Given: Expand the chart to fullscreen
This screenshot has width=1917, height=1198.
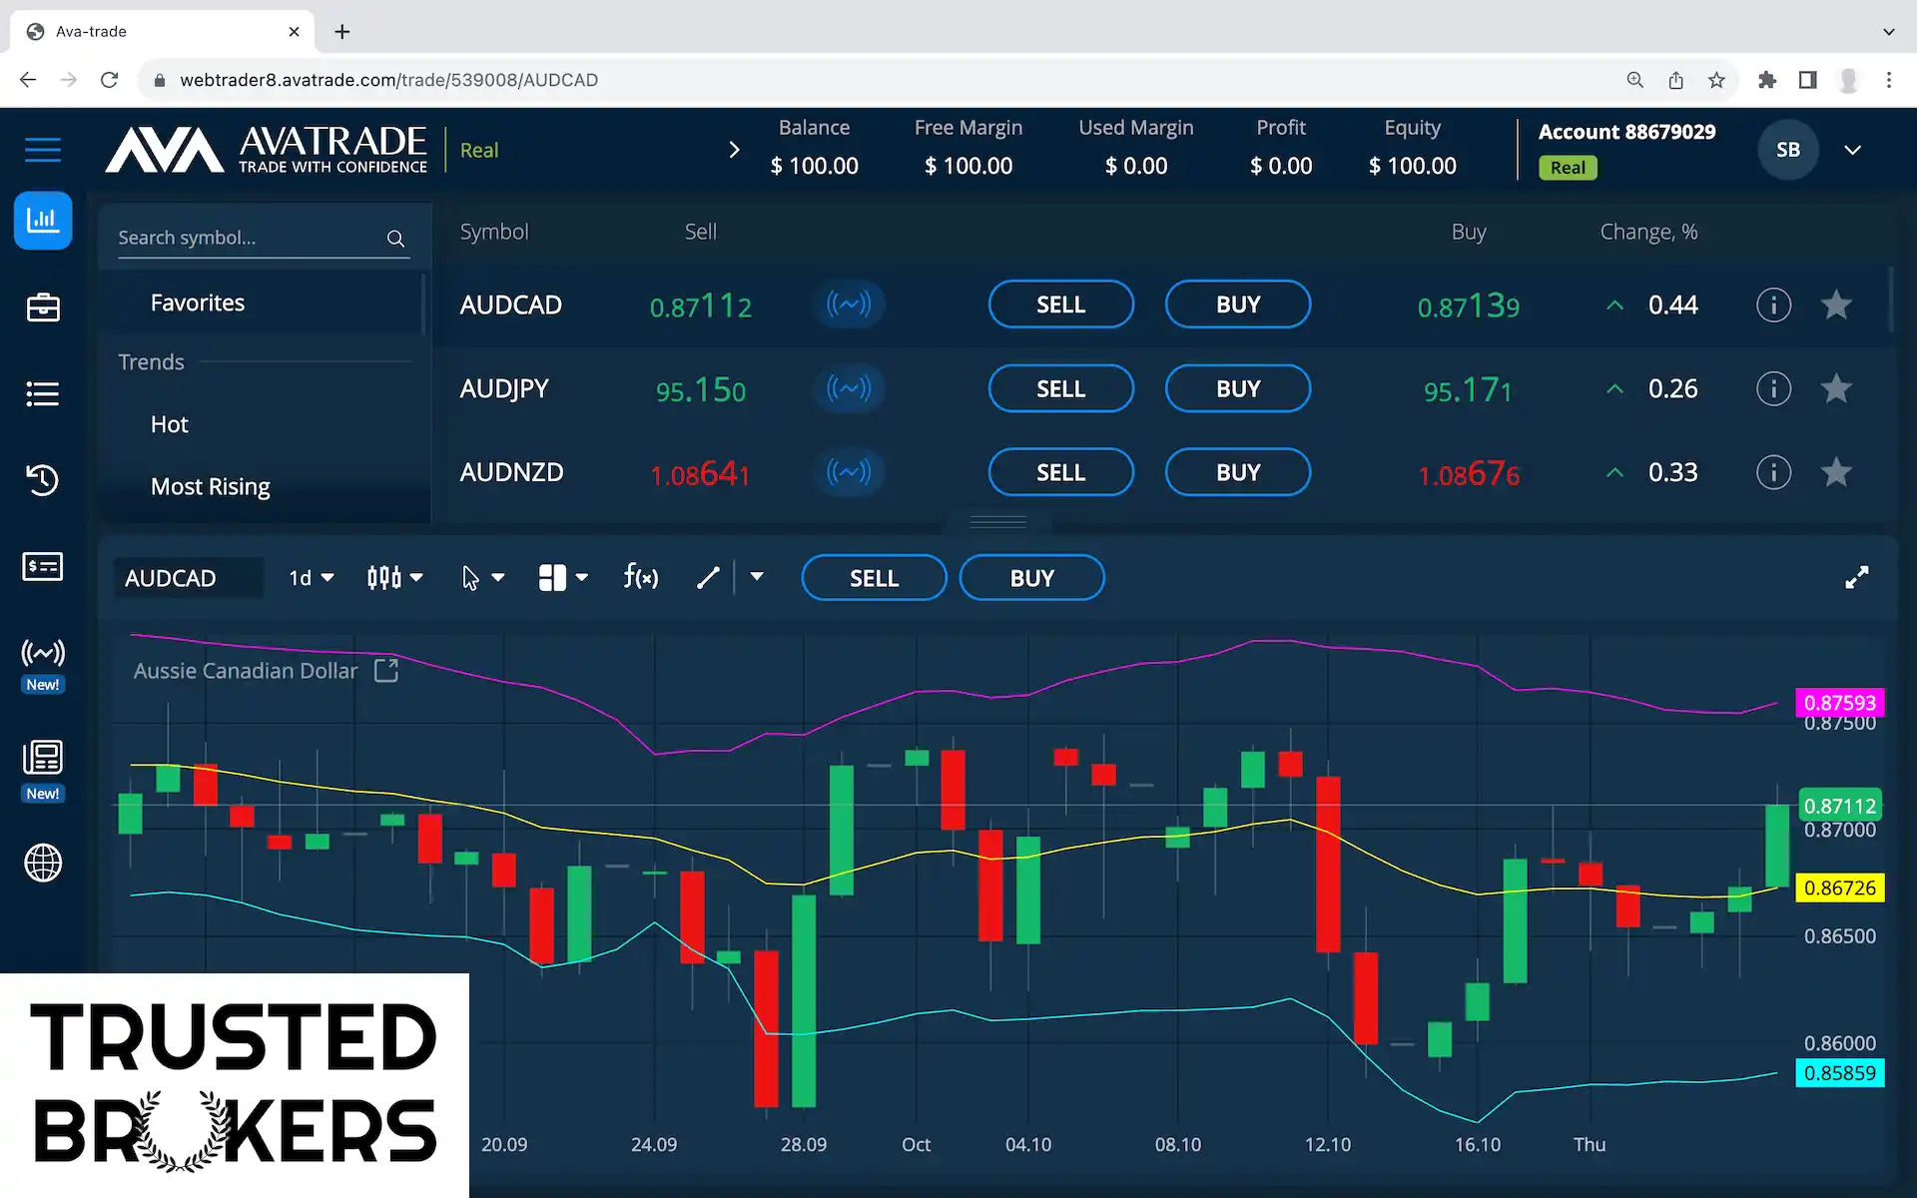Looking at the screenshot, I should (x=1856, y=577).
